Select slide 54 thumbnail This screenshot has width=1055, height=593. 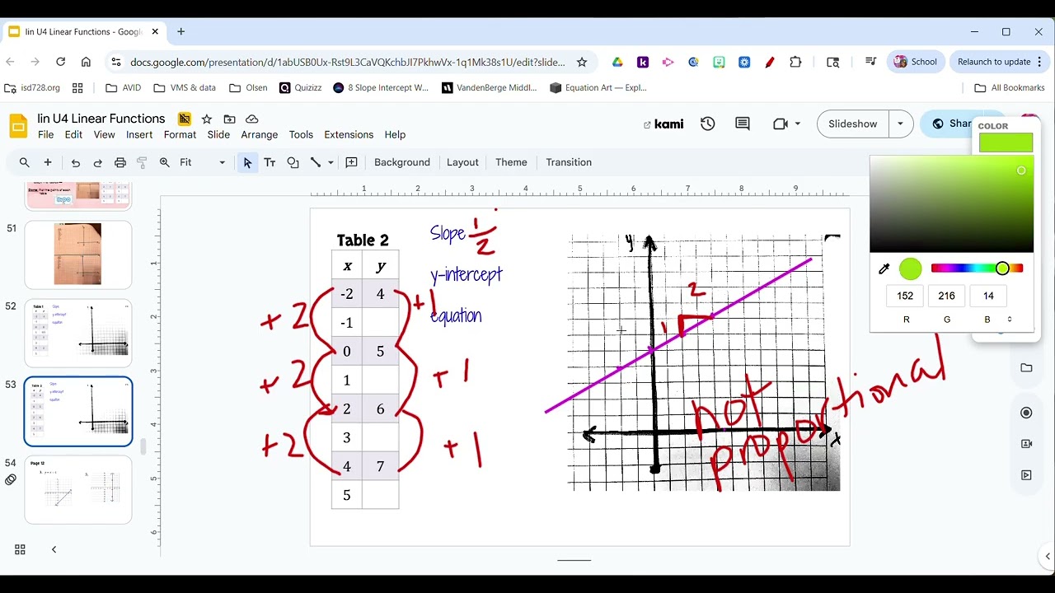pos(78,489)
